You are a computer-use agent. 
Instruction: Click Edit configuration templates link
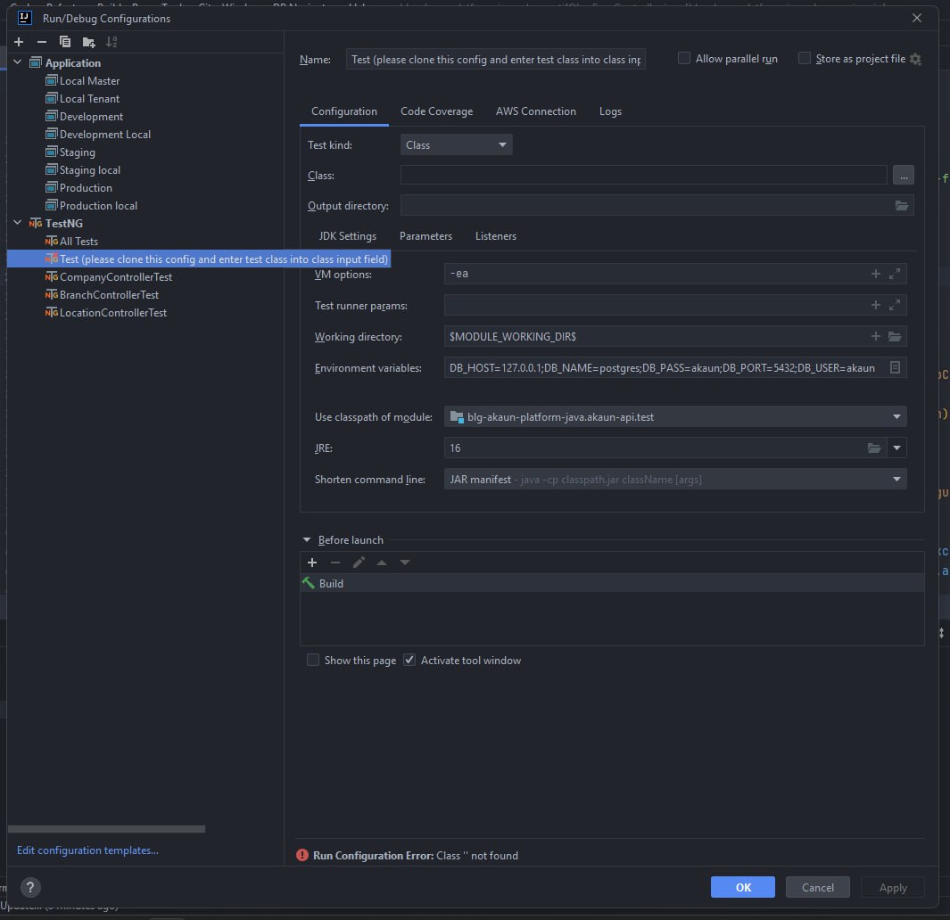[87, 850]
